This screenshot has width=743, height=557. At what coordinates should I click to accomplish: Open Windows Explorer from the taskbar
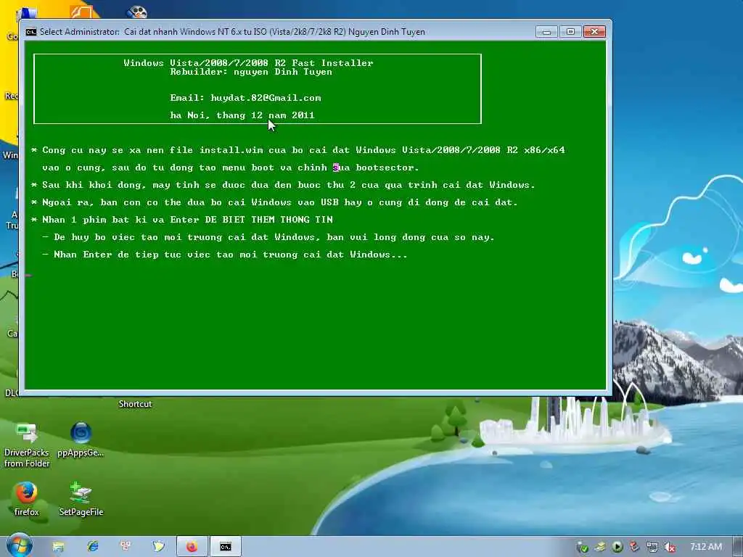pyautogui.click(x=58, y=547)
